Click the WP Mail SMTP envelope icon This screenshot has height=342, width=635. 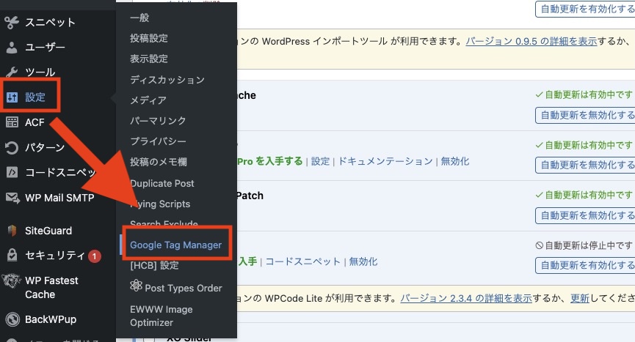click(12, 198)
